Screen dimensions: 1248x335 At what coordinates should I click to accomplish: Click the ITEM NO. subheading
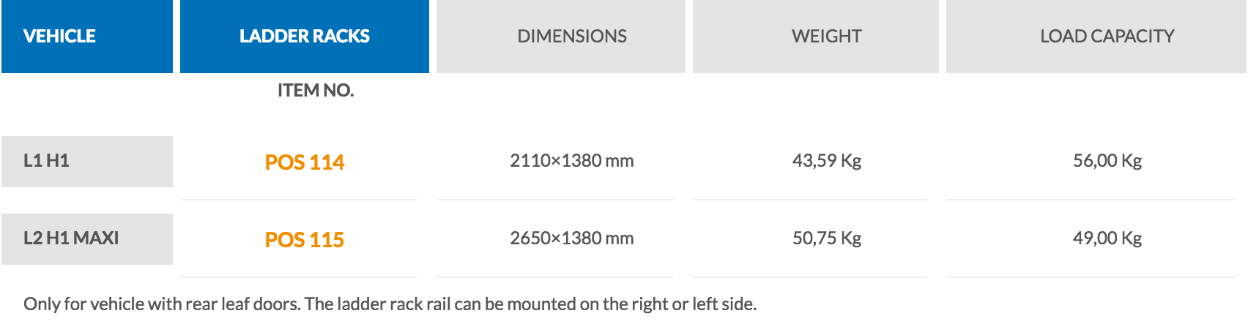point(316,90)
